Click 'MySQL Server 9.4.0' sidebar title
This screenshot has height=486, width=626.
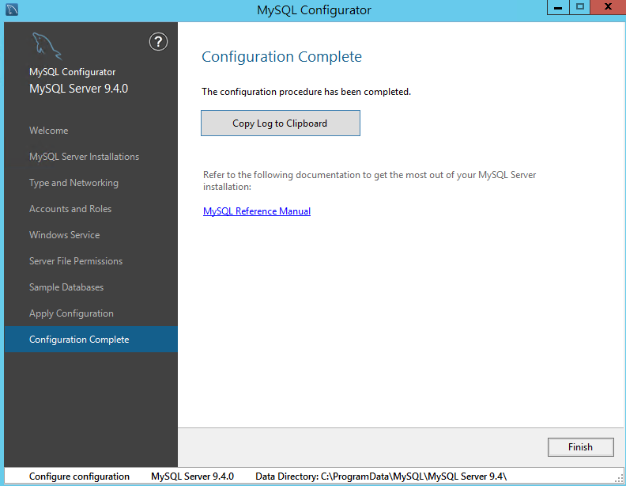click(79, 89)
